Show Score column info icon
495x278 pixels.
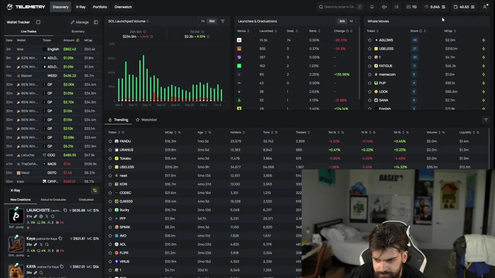(421, 31)
